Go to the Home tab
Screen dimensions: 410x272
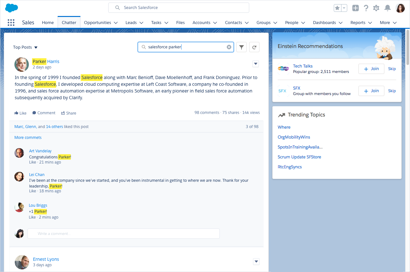pyautogui.click(x=48, y=23)
